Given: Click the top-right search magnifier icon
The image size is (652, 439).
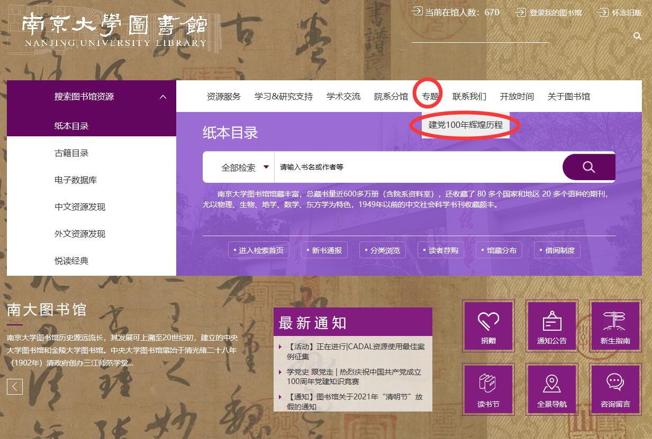Looking at the screenshot, I should (x=637, y=36).
